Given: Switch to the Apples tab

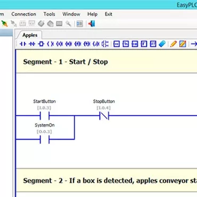Looking at the screenshot, I should (30, 35).
